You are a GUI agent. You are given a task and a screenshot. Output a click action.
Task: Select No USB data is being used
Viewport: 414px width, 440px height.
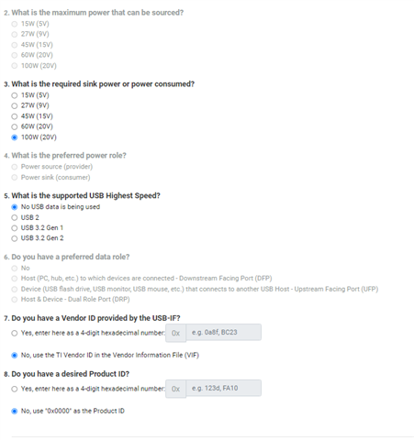coord(15,207)
